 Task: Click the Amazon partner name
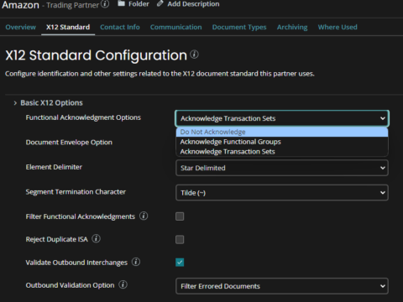20,5
